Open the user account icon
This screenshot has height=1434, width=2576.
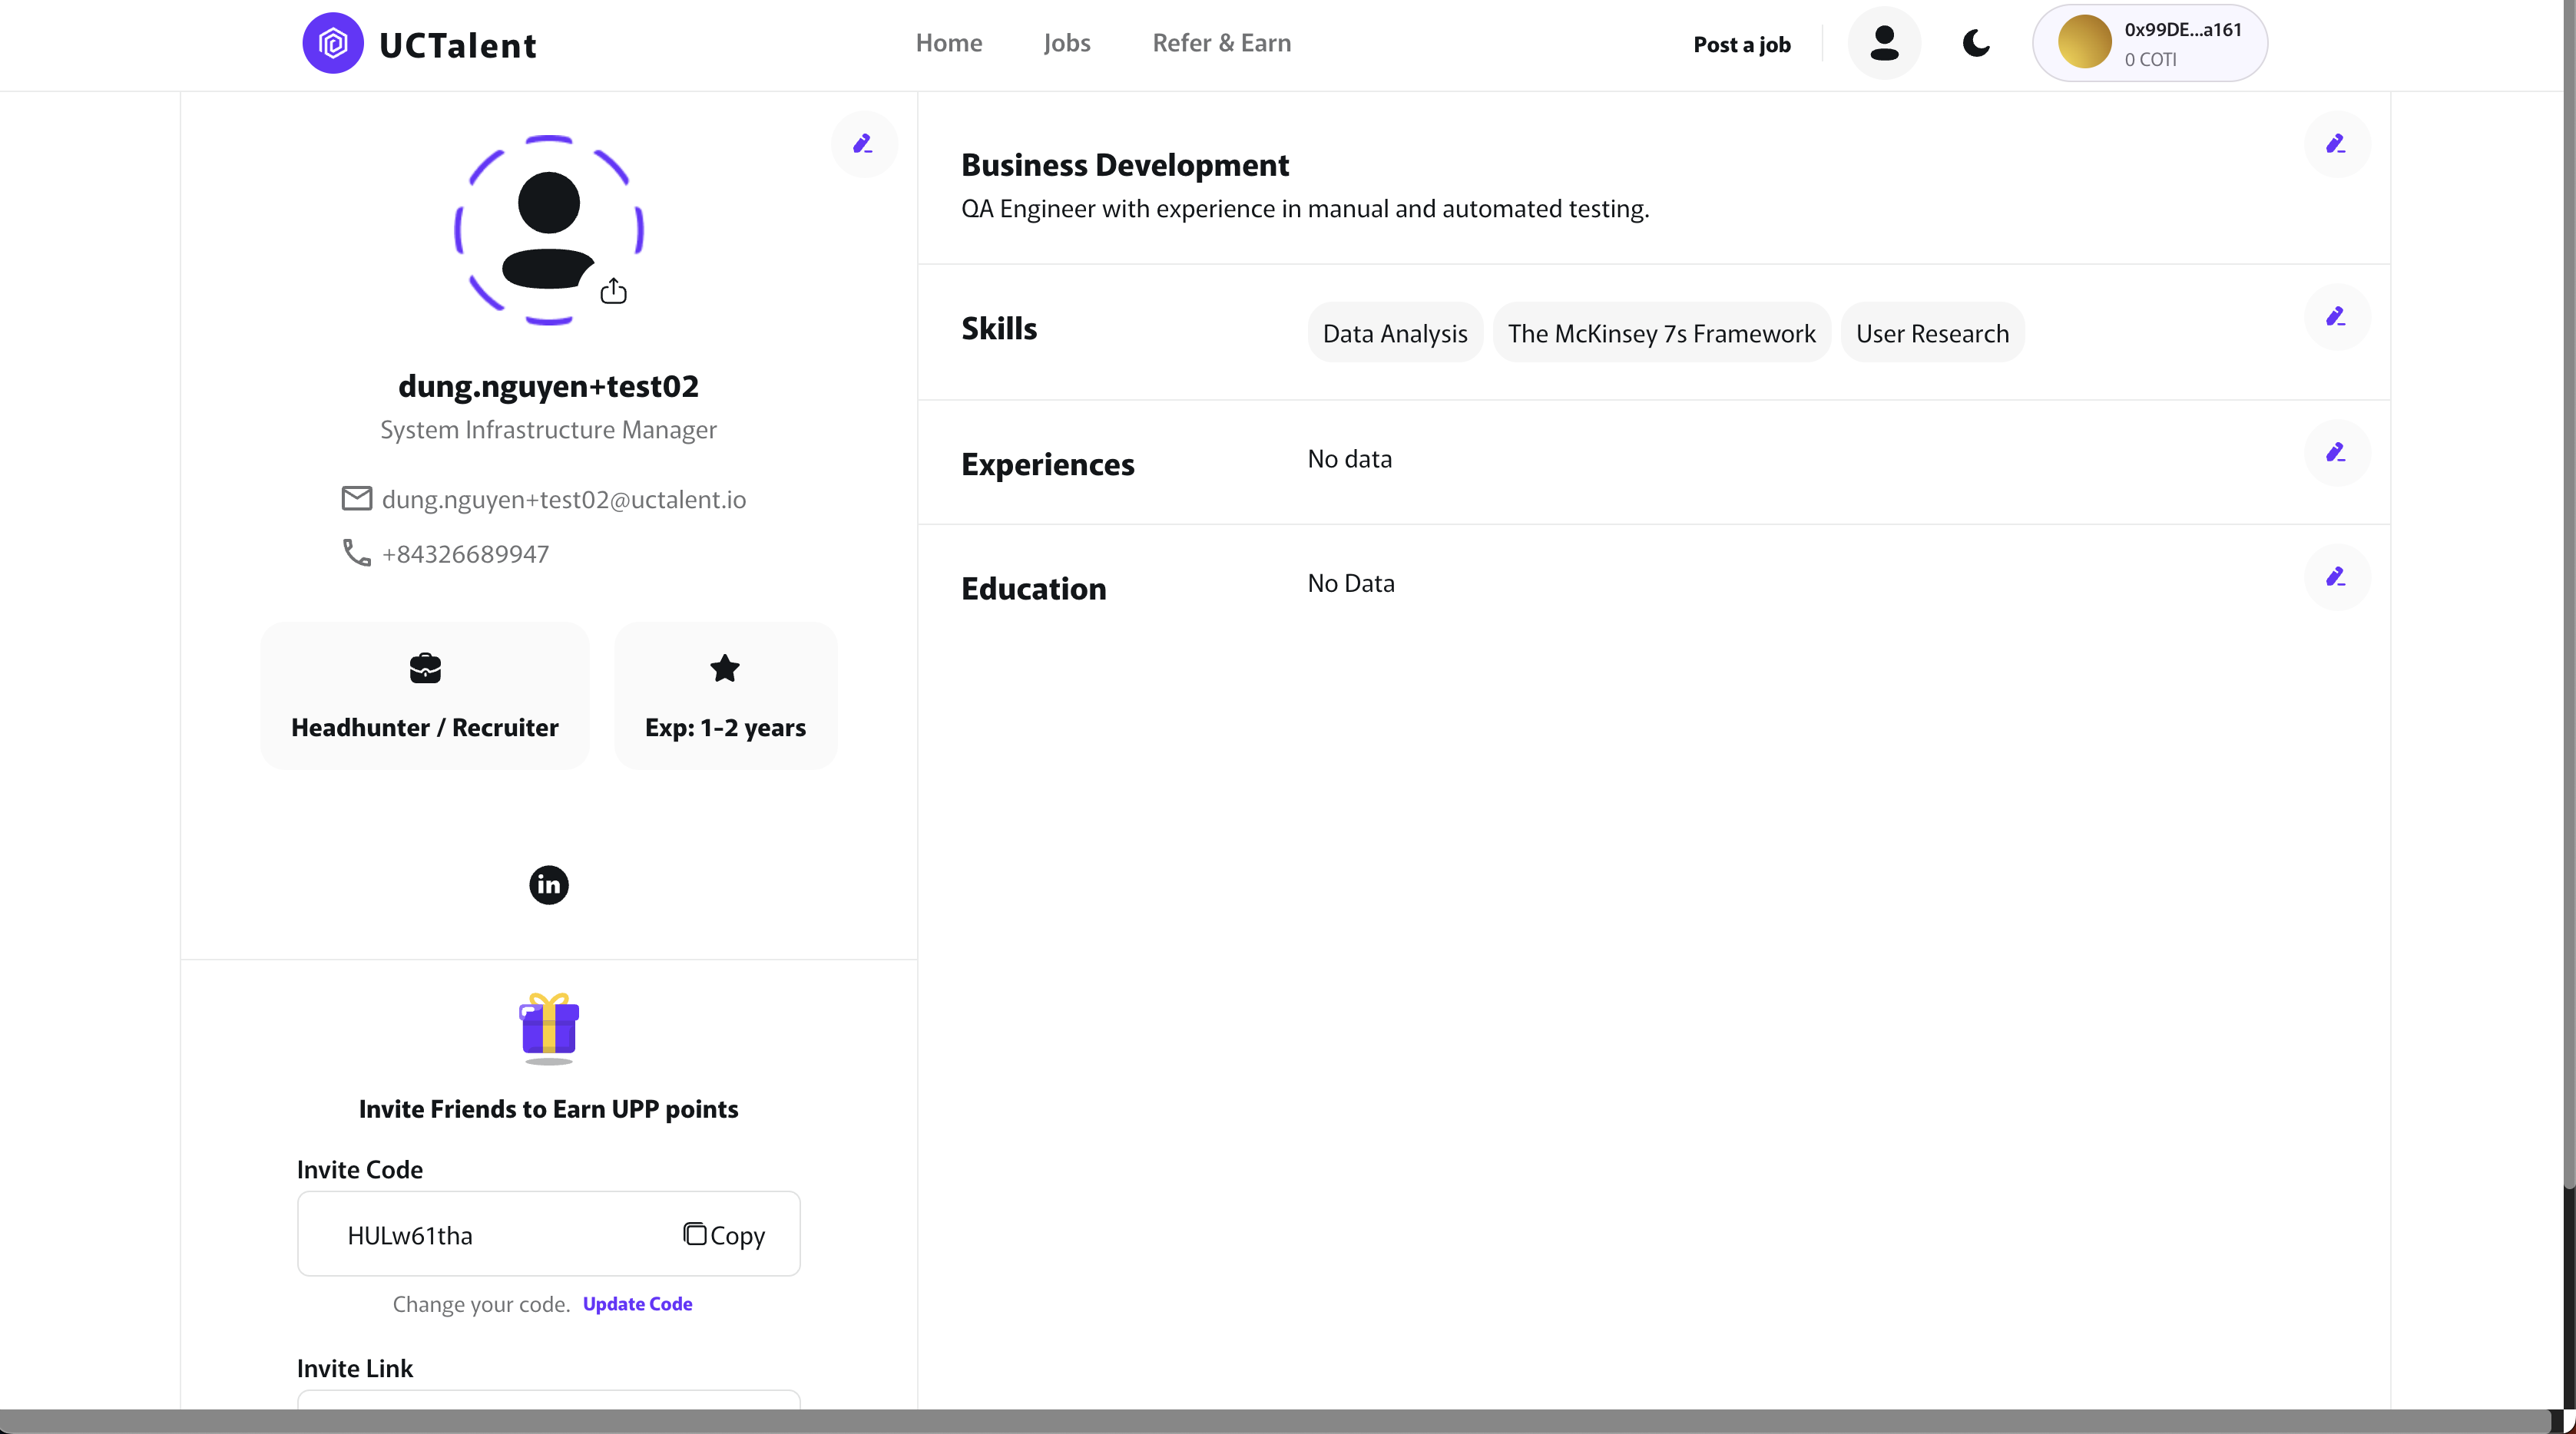(x=1884, y=44)
